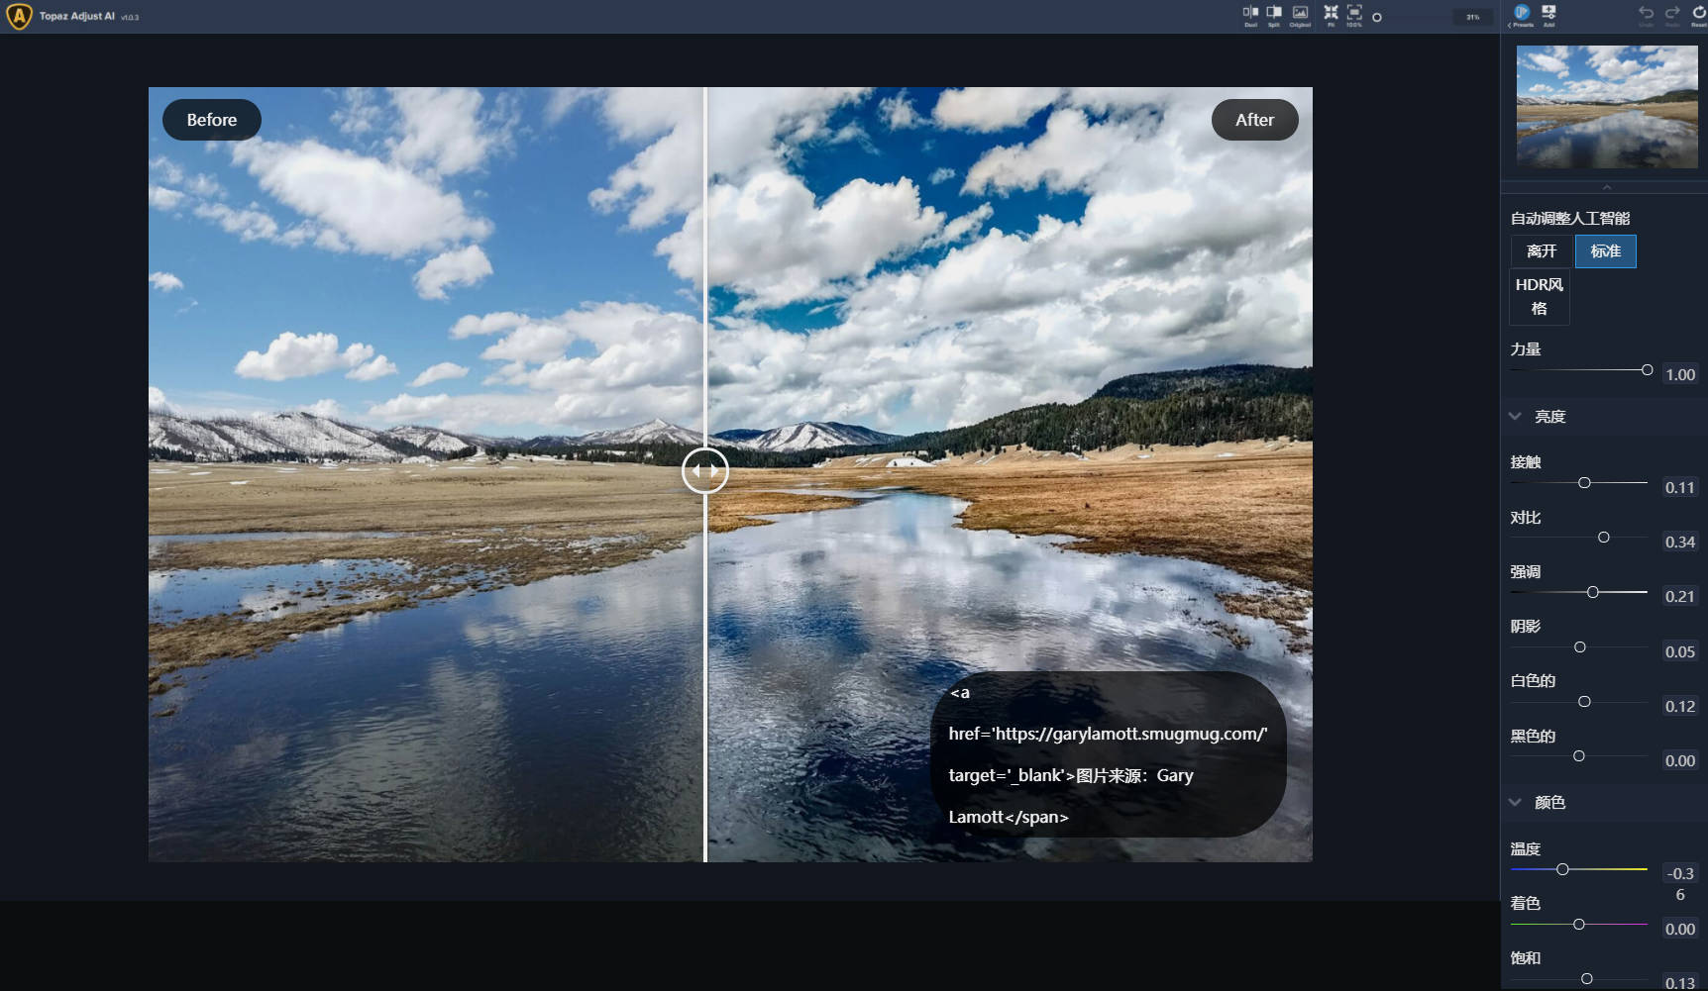The height and width of the screenshot is (991, 1708).
Task: Click the zoom slider handle in toolbar
Action: click(x=1377, y=17)
